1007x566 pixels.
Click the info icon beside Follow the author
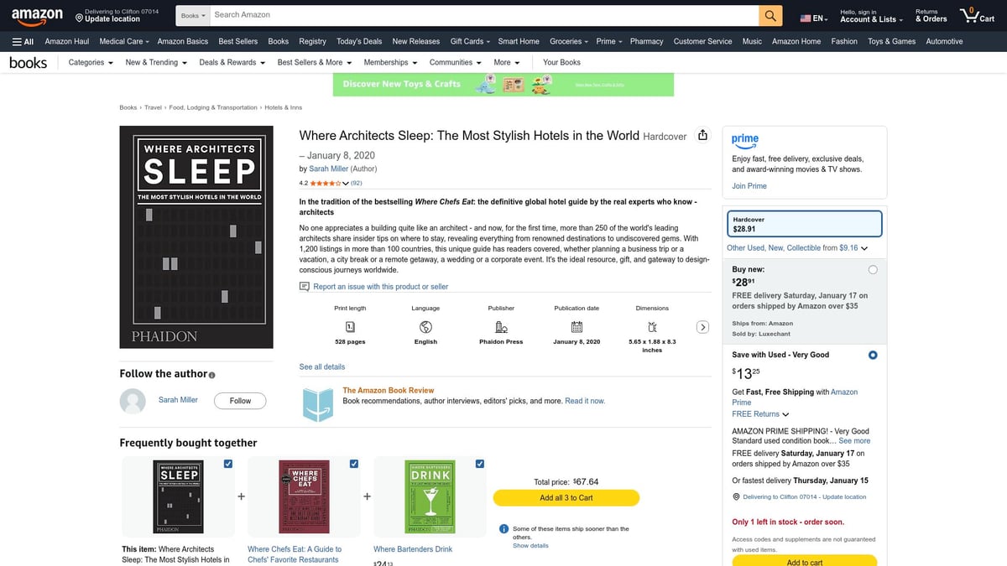[212, 375]
